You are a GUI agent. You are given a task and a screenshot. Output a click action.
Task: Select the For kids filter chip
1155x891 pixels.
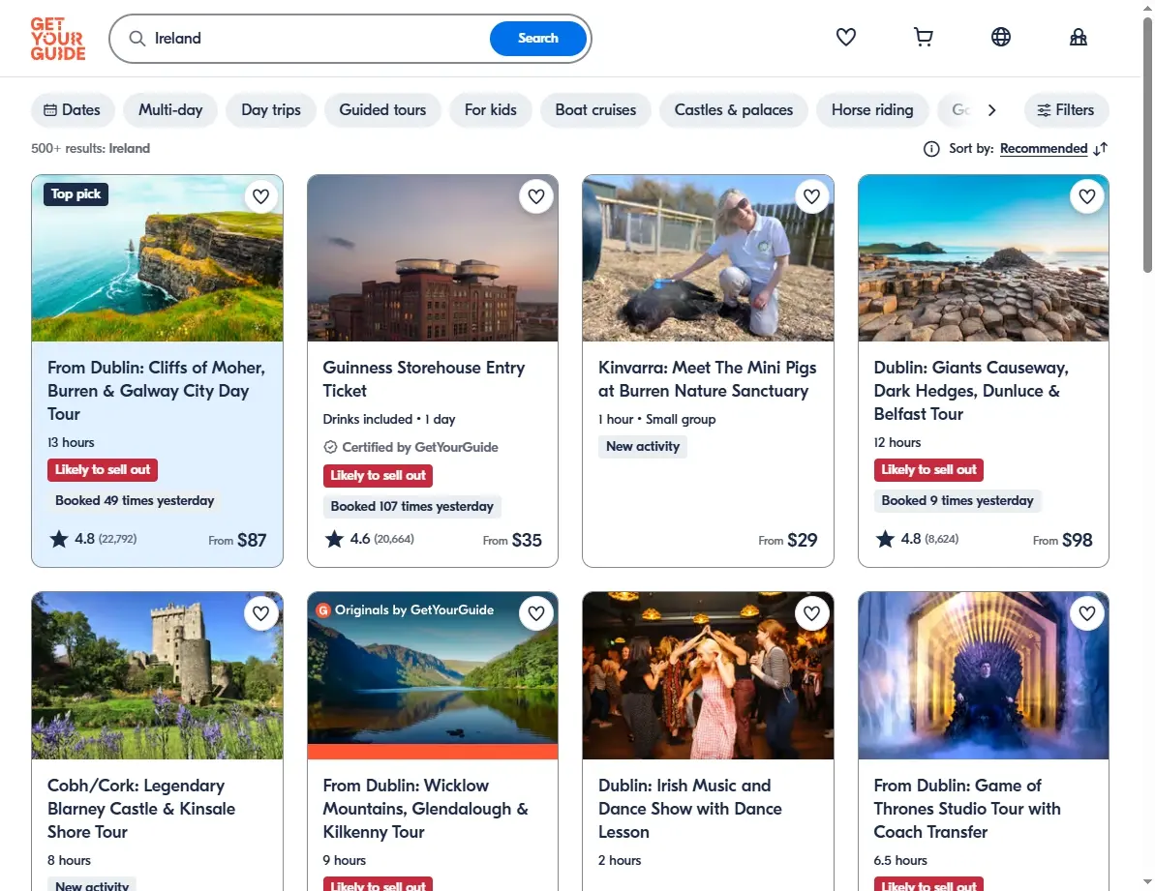(491, 109)
